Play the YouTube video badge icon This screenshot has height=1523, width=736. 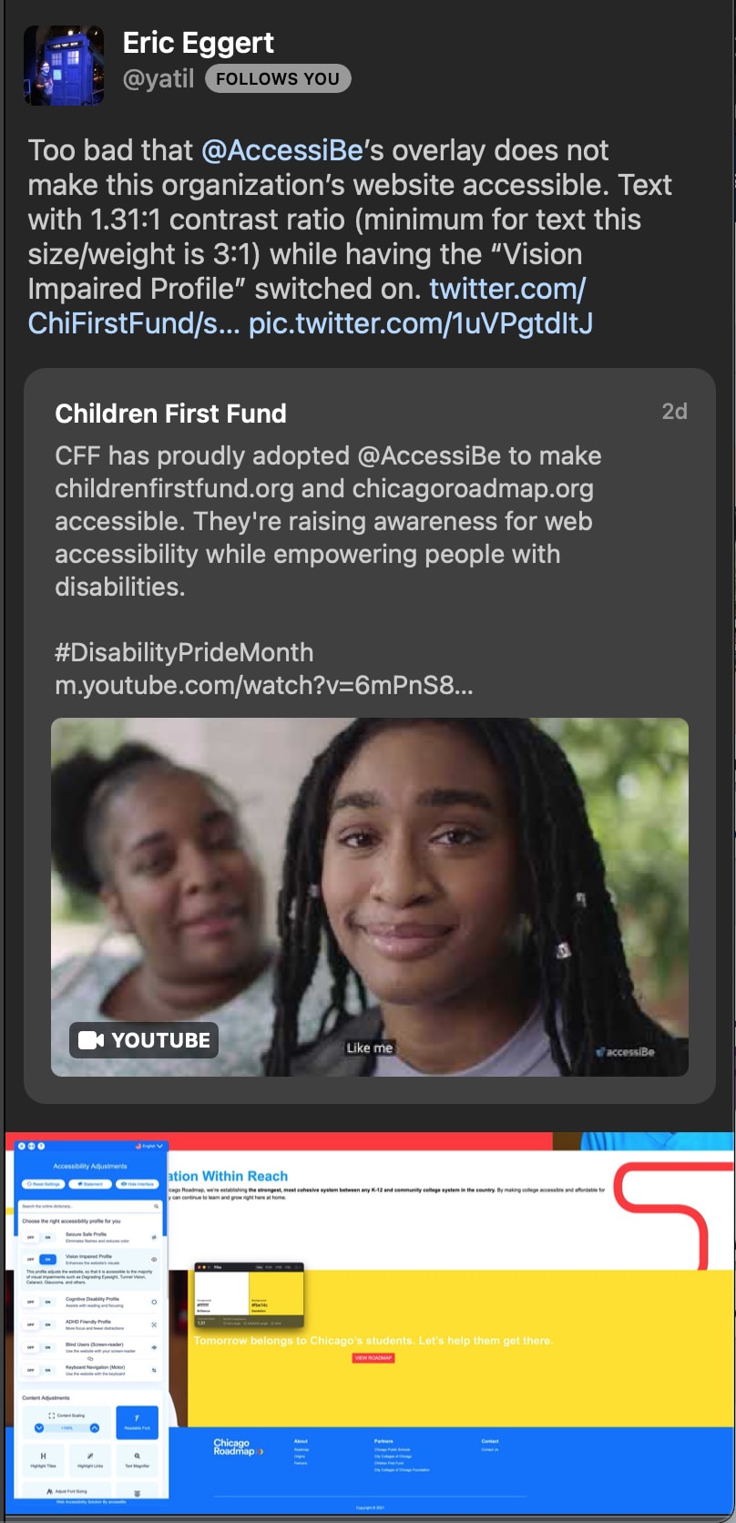(91, 1039)
